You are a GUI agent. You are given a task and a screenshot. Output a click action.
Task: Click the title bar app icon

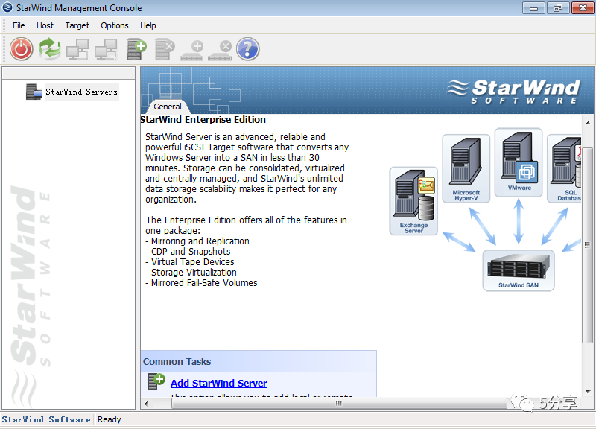pos(7,7)
